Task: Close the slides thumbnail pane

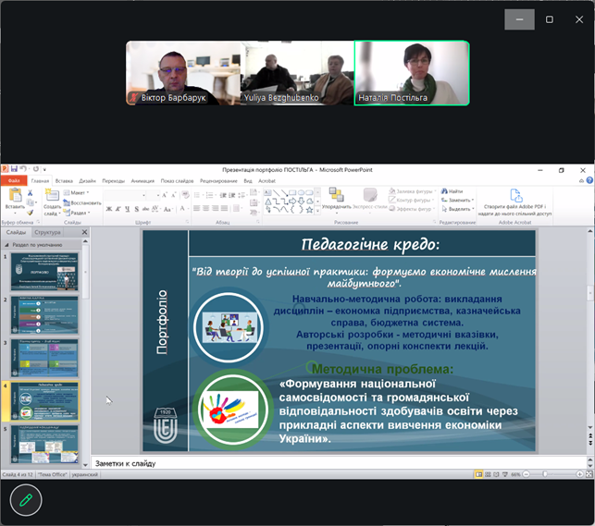Action: tap(84, 232)
